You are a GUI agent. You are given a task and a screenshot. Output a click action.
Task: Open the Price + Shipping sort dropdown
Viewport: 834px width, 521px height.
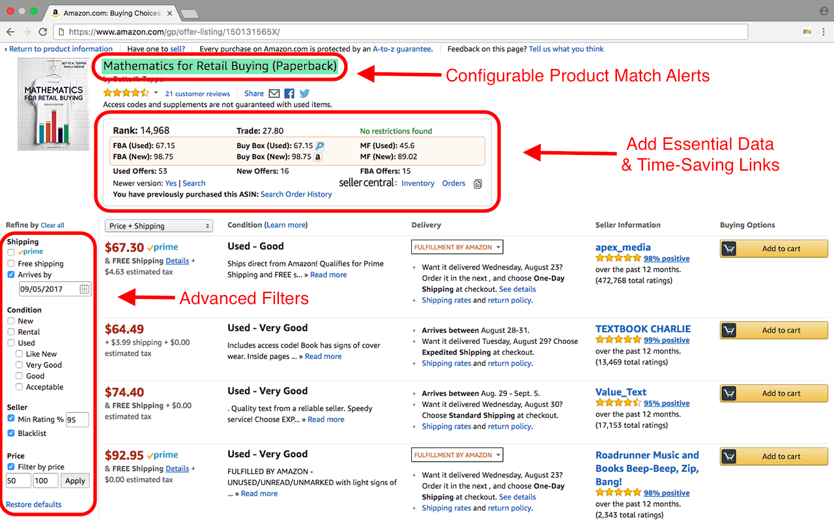tap(159, 226)
